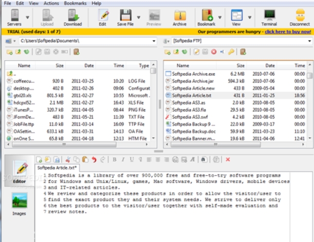Click the edit file icon in remote pane
Viewport: 314px width, 242px height.
coord(197,52)
